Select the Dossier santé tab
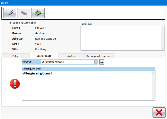167x119 pixels. tap(44, 56)
